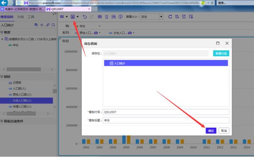The image size is (254, 157).
Task: Maximize the 保存看板 dialog
Action: tap(218, 43)
